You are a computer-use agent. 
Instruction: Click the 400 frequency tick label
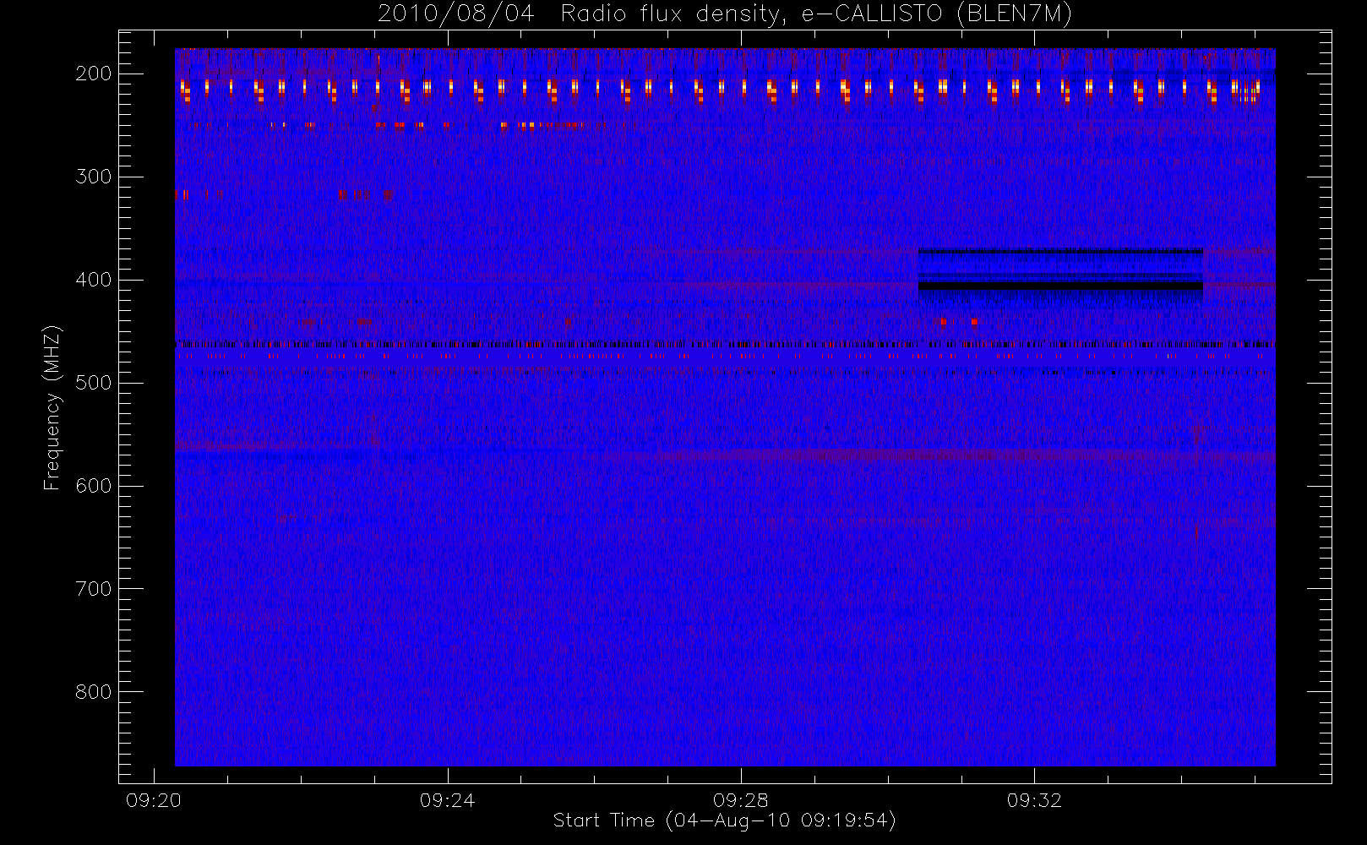[x=93, y=280]
